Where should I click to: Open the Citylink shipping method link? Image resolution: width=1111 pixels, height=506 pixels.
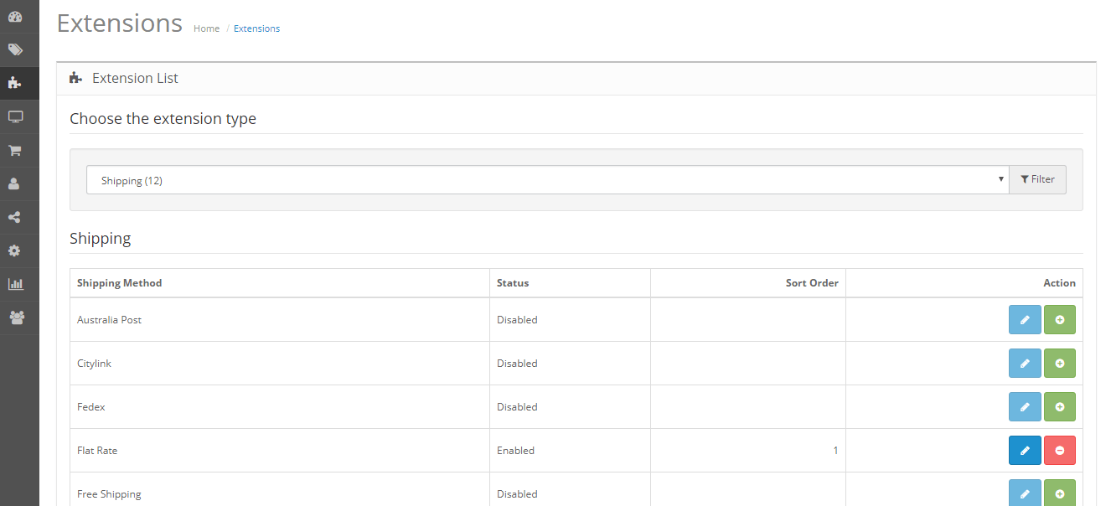tap(94, 363)
